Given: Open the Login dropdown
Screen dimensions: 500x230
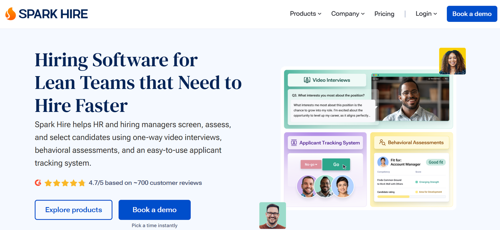Looking at the screenshot, I should click(x=426, y=14).
